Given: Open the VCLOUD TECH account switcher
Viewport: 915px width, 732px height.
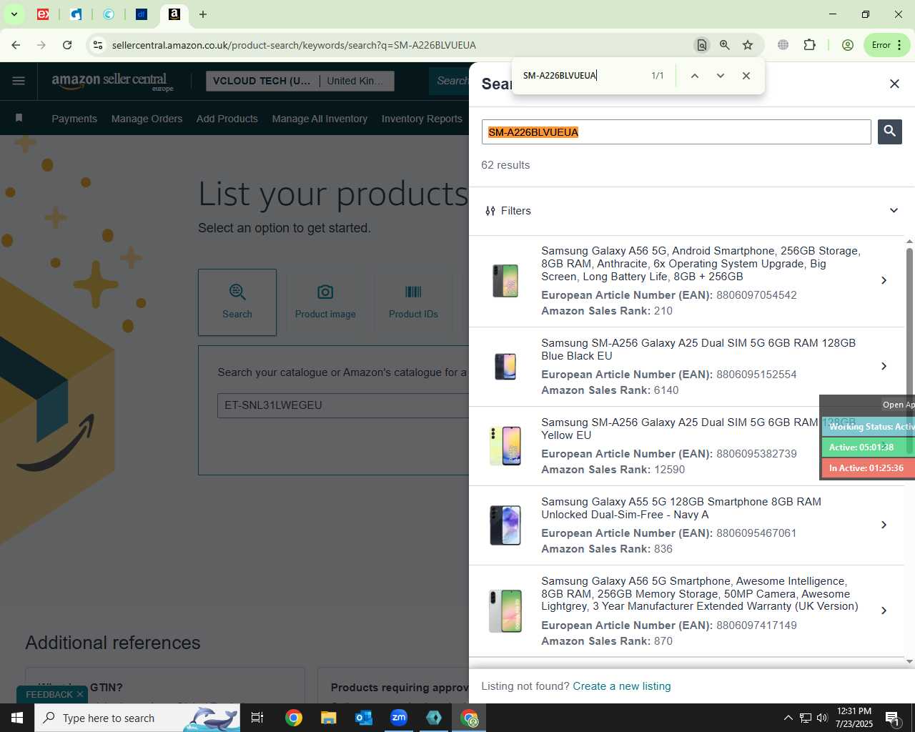Looking at the screenshot, I should pos(300,81).
